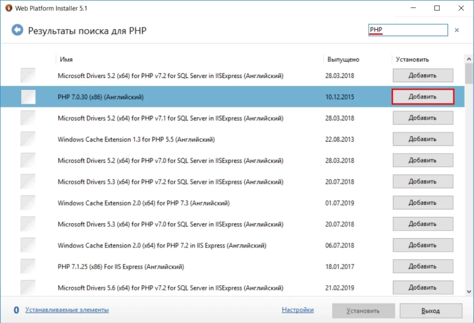Add Drivers 5.6 for PHP v7.2
474x323 pixels.
tap(423, 288)
